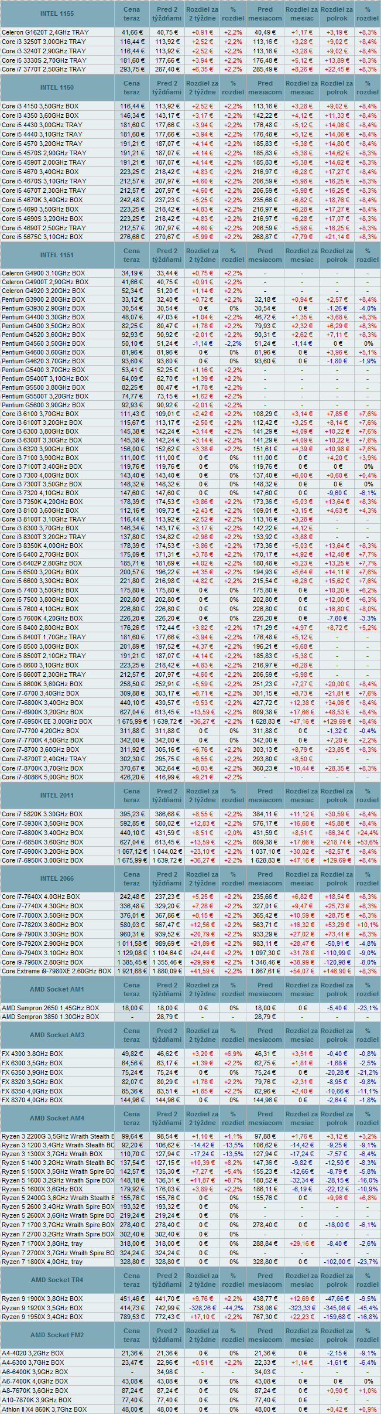Click the Pentium G5600 3,90GHz BOX row name
Screen dimensions: 381x1414
[x=43, y=405]
